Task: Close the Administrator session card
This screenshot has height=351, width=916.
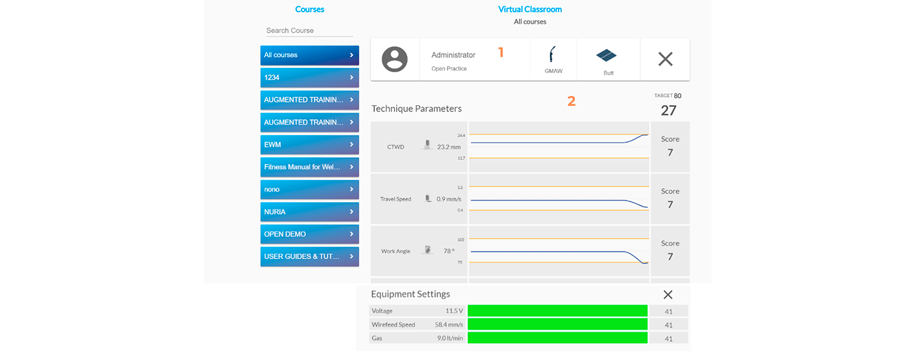Action: 665,60
